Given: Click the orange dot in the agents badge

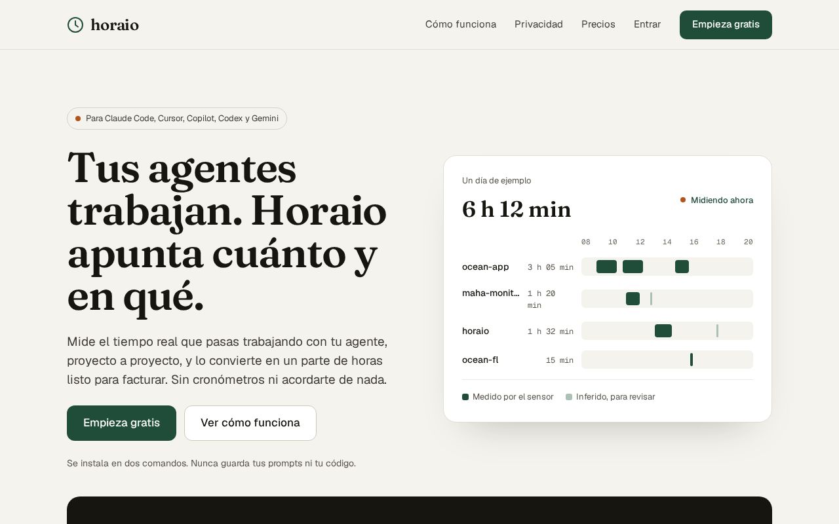Looking at the screenshot, I should click(78, 119).
